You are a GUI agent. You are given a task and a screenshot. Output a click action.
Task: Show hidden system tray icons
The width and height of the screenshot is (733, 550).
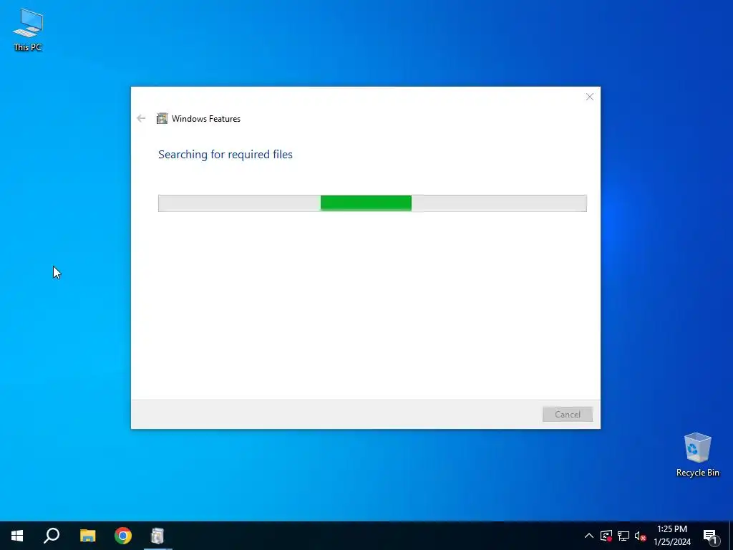click(589, 536)
